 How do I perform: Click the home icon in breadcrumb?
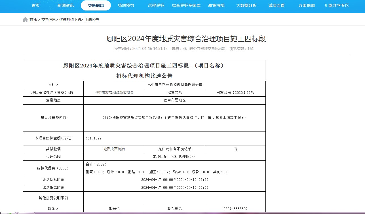click(x=25, y=20)
